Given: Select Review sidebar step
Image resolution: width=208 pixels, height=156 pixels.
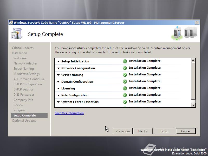Looking at the screenshot, I should pos(18,105).
